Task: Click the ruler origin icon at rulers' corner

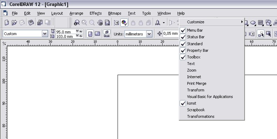Action: [4, 43]
